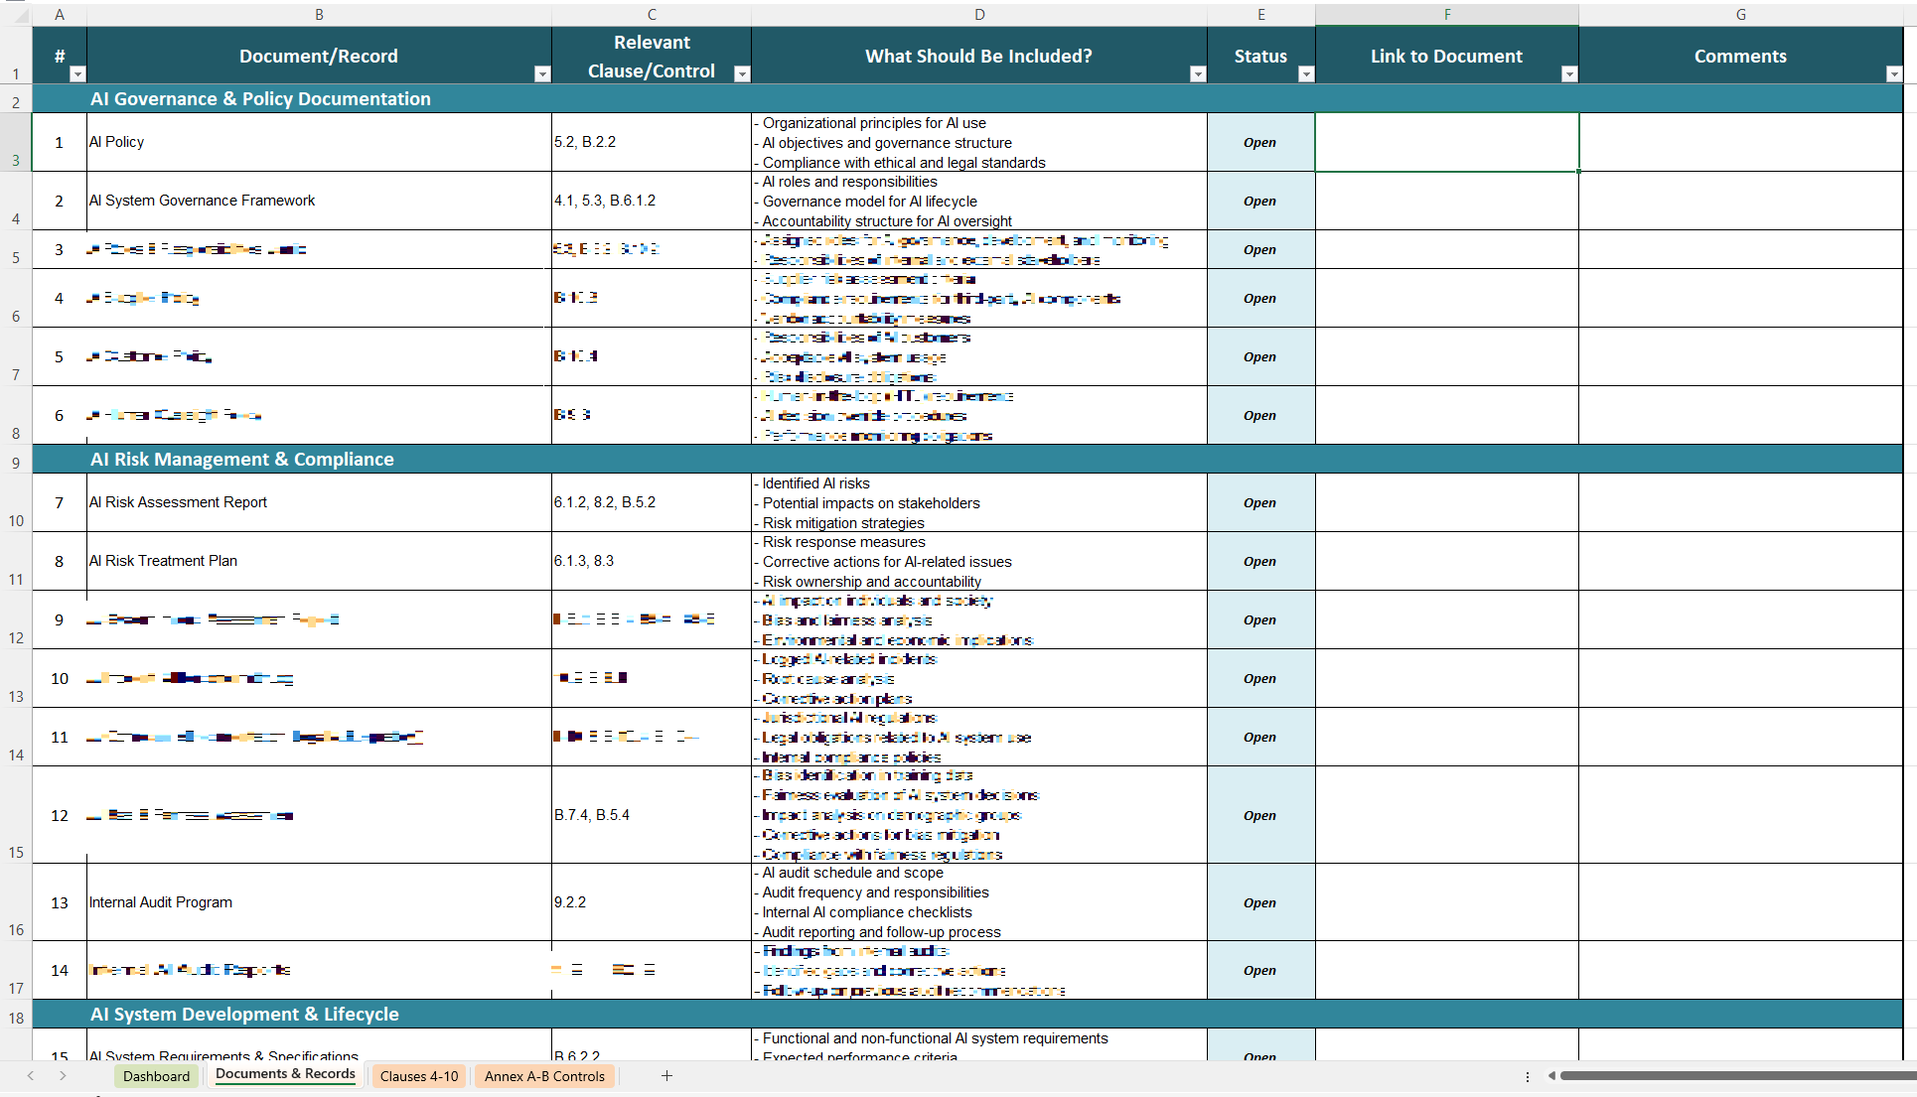1917x1097 pixels.
Task: Add a new sheet with plus icon
Action: point(666,1076)
